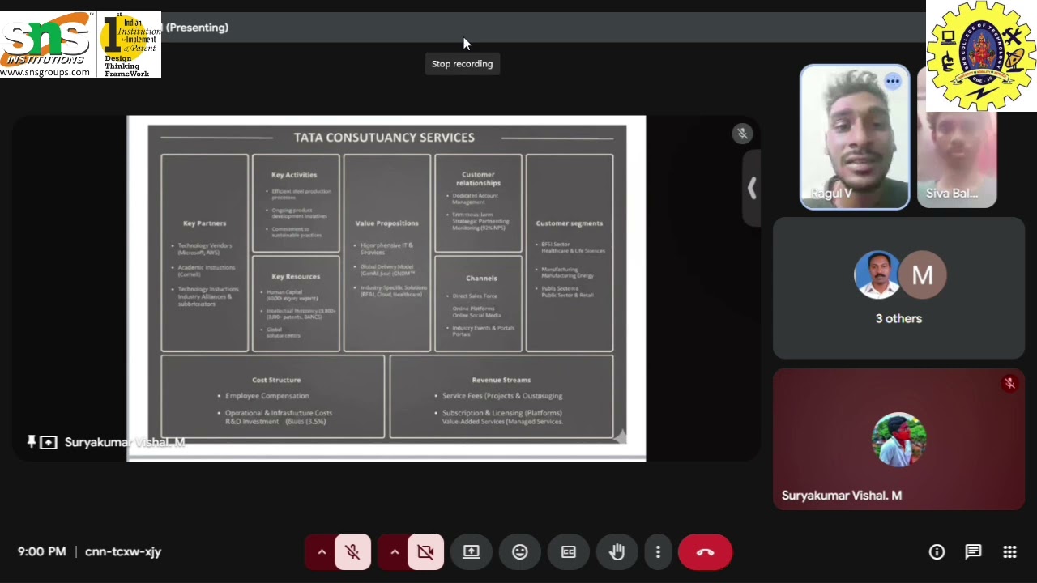The image size is (1037, 583).
Task: Expand video settings arrow beside camera
Action: 395,552
